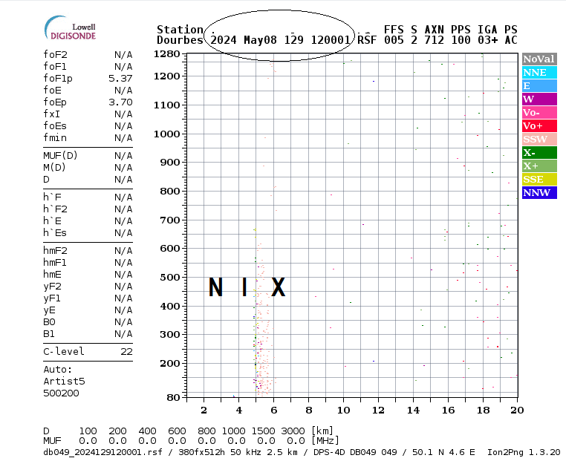Select the NoVal gray legend swatch
Viewport: 566px width, 461px height.
pyautogui.click(x=539, y=59)
